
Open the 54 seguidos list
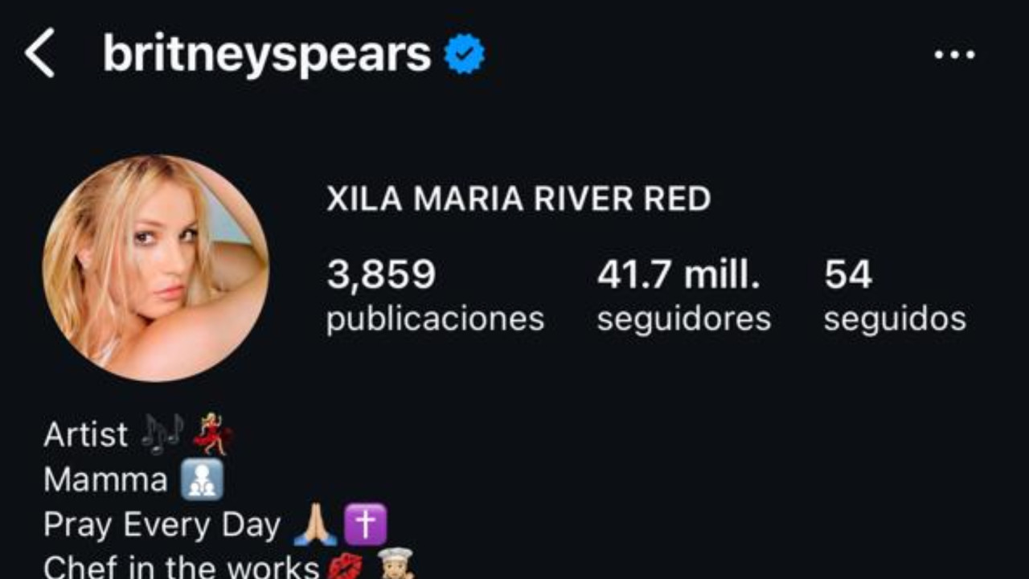[895, 296]
